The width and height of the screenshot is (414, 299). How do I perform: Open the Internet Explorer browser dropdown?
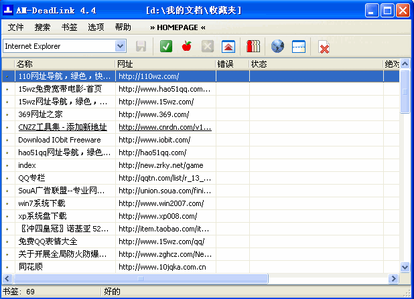(121, 46)
